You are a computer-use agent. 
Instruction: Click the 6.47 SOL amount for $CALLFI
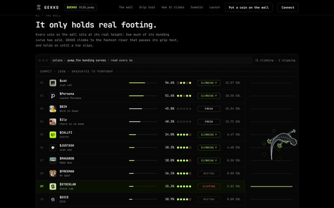click(x=234, y=135)
